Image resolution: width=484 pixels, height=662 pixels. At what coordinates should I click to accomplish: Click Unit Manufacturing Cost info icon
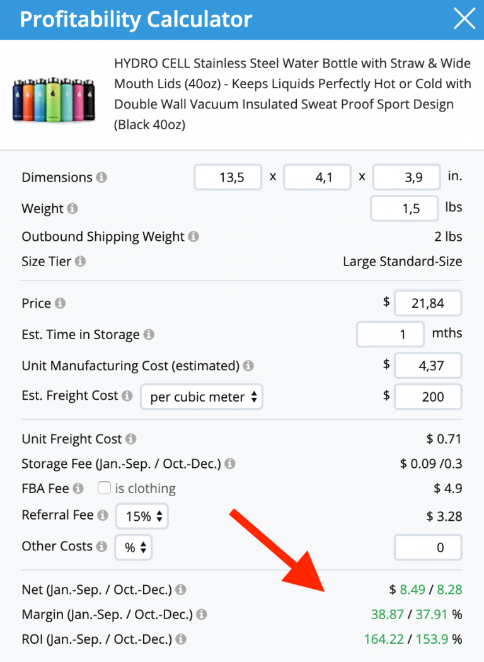click(248, 366)
